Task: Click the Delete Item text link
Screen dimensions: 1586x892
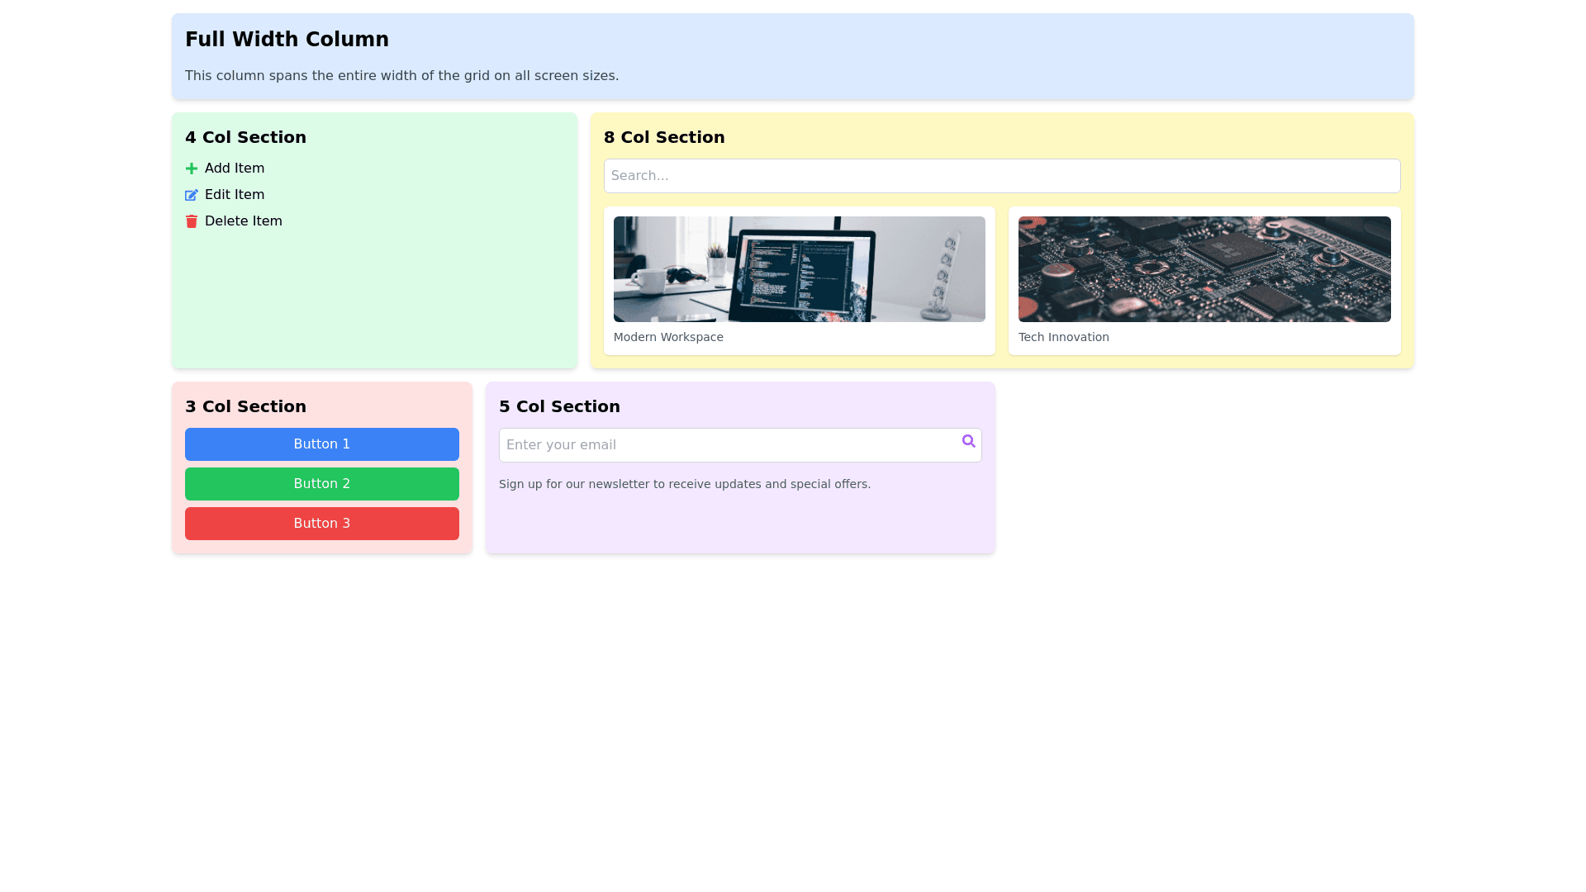Action: pyautogui.click(x=243, y=221)
